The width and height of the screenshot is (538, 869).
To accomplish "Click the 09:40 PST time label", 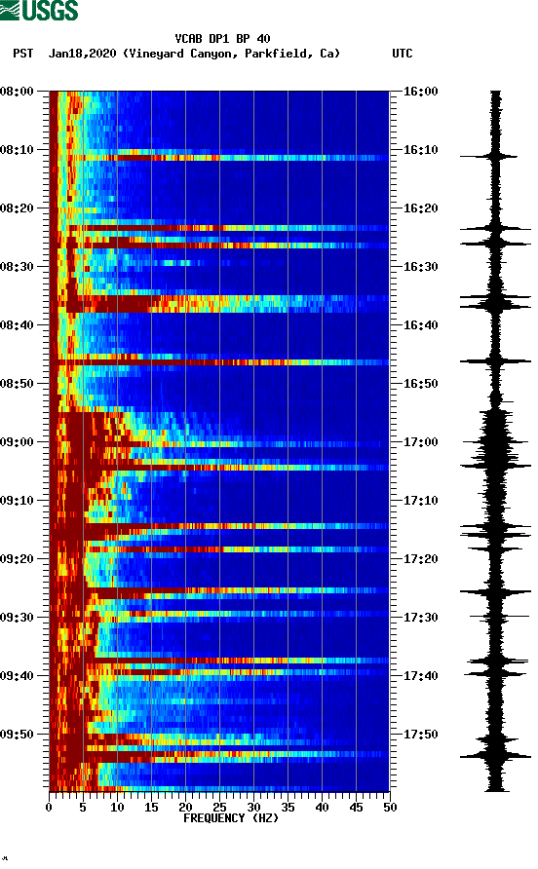I will pyautogui.click(x=18, y=676).
